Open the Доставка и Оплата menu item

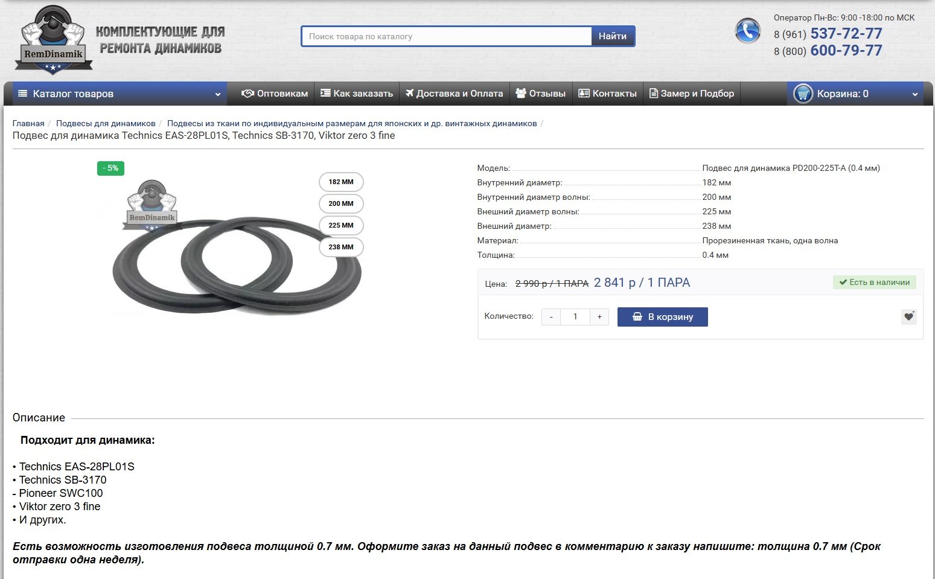455,94
